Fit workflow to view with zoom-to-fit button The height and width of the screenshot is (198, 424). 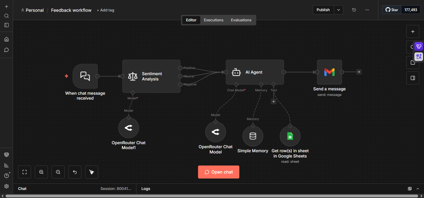(25, 172)
